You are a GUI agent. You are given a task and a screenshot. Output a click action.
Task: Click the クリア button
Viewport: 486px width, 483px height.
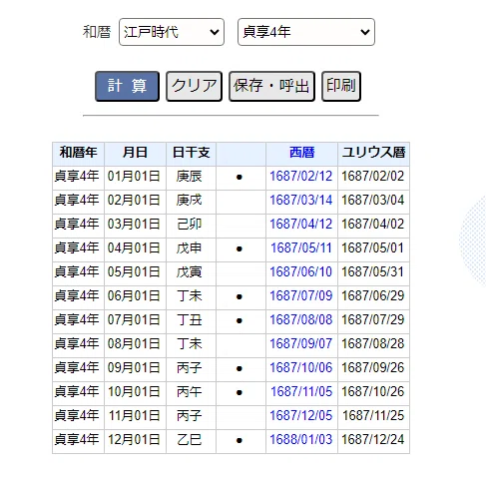(194, 86)
